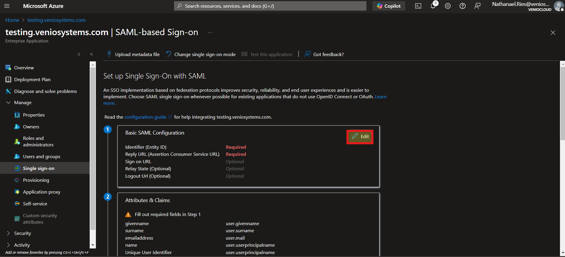This screenshot has height=257, width=565.
Task: Open the help question mark menu
Action: pyautogui.click(x=463, y=6)
